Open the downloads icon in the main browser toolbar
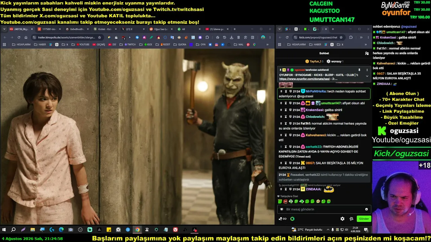This screenshot has width=431, height=242. 231,37
